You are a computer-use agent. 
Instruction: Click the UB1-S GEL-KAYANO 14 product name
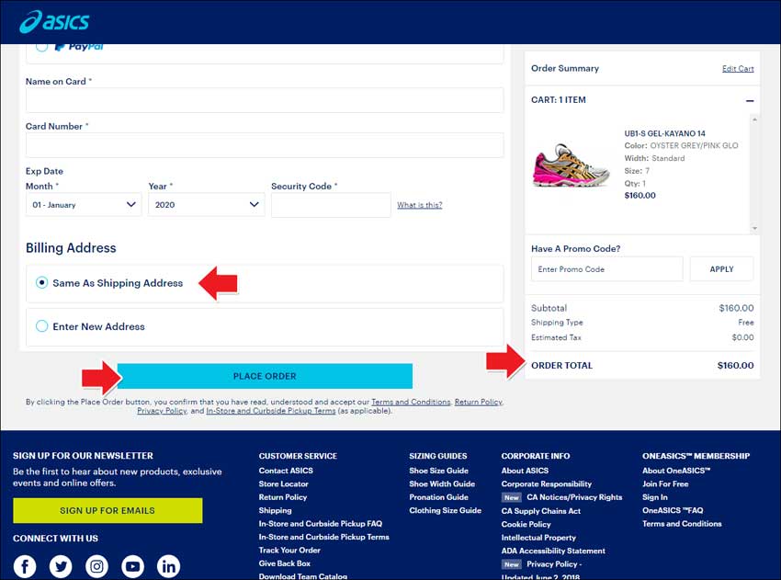pos(665,133)
